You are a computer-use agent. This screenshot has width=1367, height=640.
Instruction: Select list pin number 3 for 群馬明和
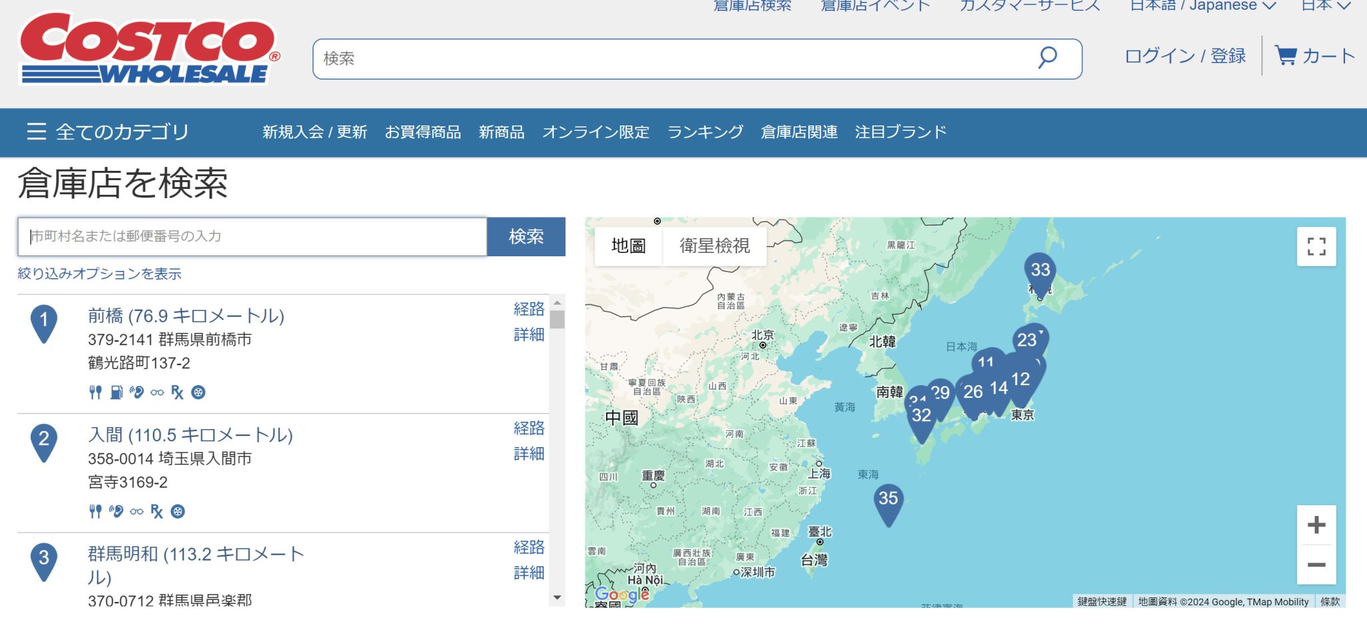coord(44,561)
